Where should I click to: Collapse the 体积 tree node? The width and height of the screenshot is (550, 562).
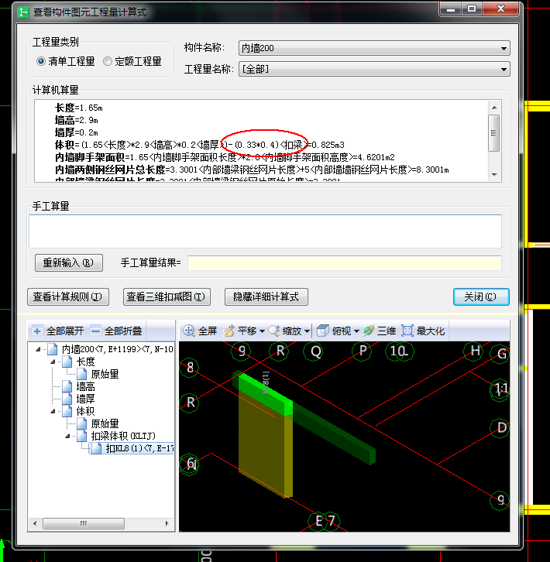coord(53,411)
